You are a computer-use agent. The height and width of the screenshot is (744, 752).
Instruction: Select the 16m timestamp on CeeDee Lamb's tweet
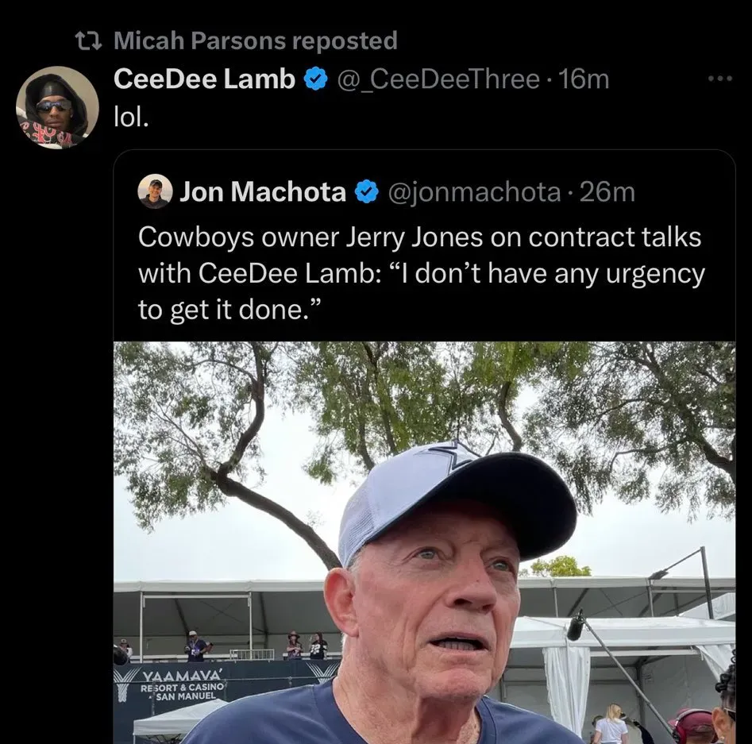584,79
